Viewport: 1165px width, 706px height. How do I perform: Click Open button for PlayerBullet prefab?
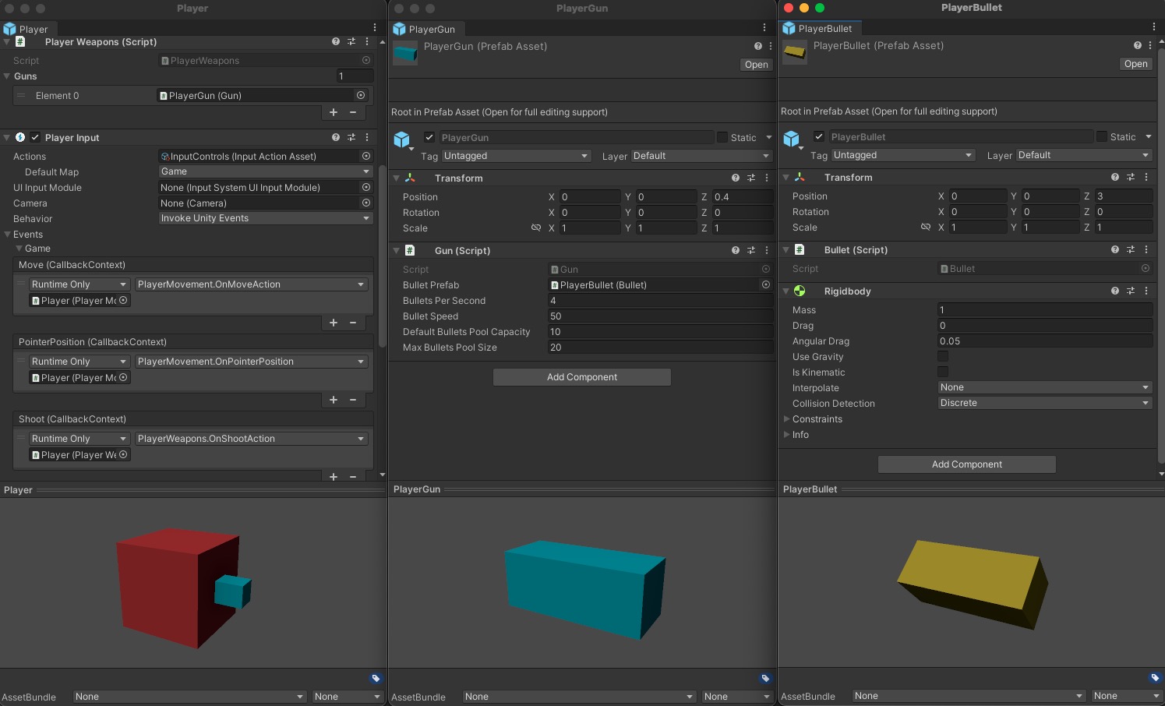point(1136,64)
